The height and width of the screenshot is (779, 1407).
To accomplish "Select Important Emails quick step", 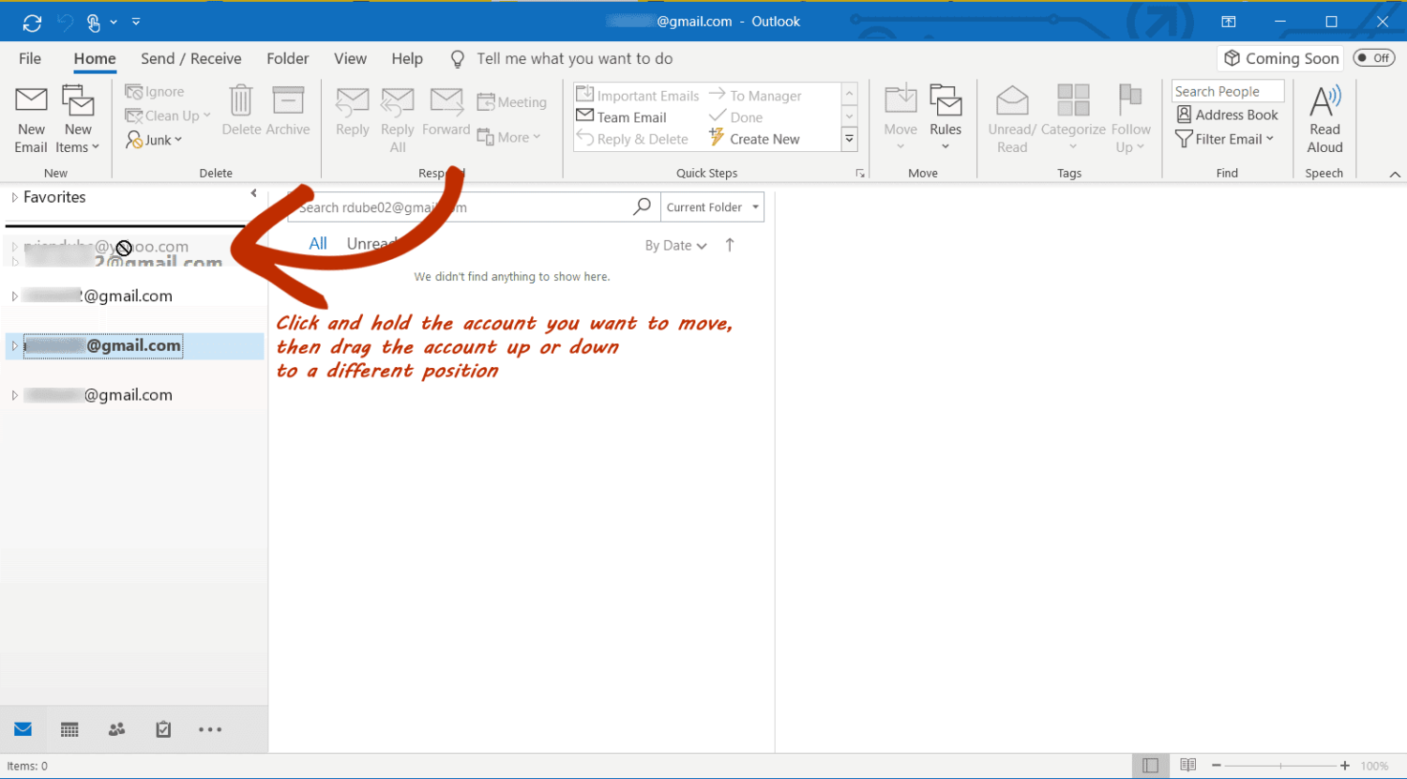I will coord(638,95).
